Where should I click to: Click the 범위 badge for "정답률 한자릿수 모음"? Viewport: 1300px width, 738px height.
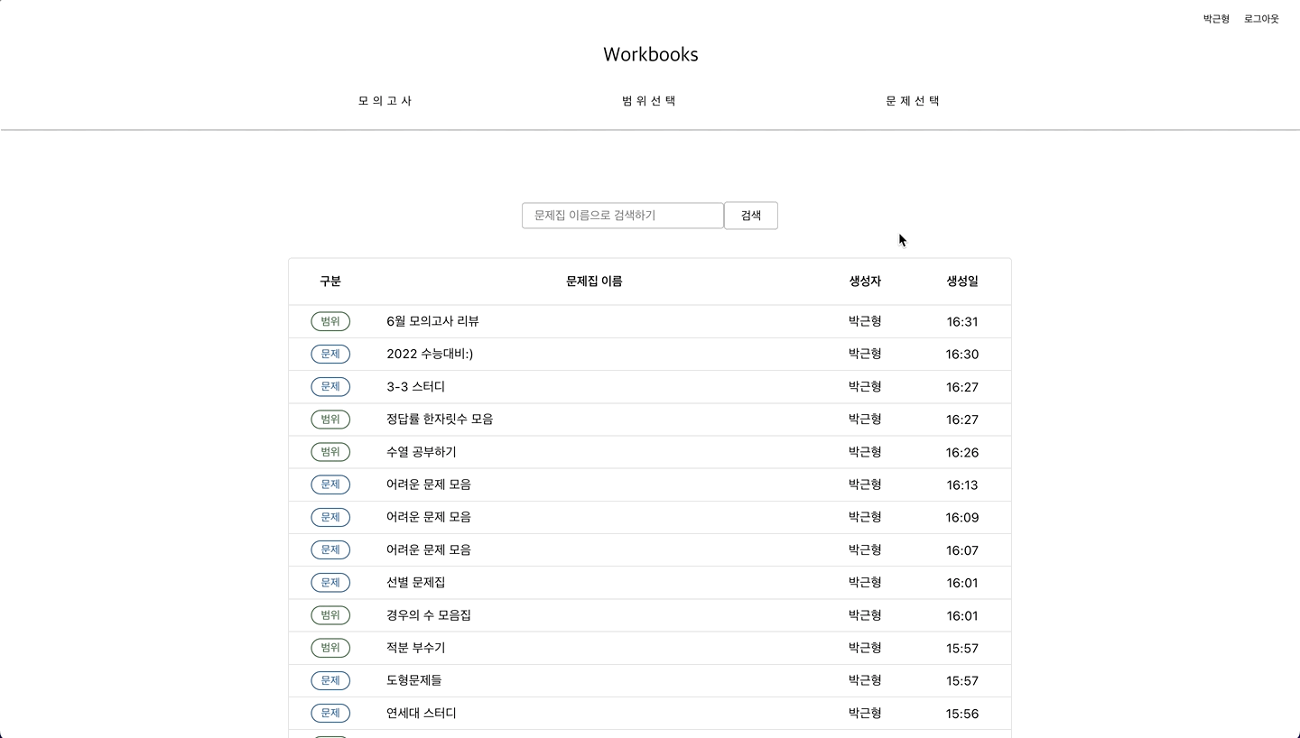[x=330, y=419]
